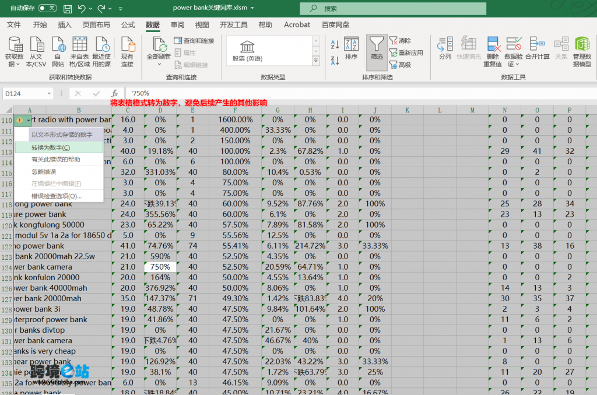Image resolution: width=597 pixels, height=395 pixels.
Task: Click the sort ascending A-Z icon
Action: click(x=335, y=44)
